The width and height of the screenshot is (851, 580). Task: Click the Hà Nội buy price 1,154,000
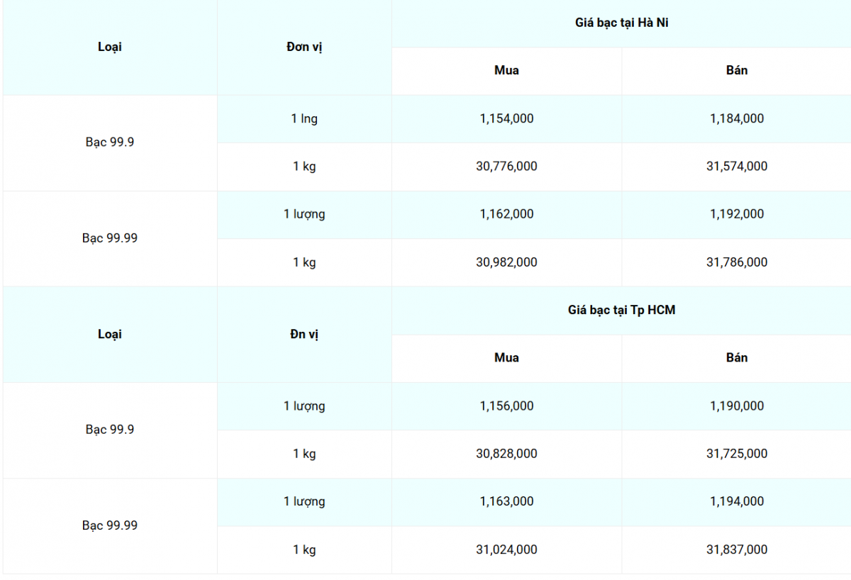506,118
